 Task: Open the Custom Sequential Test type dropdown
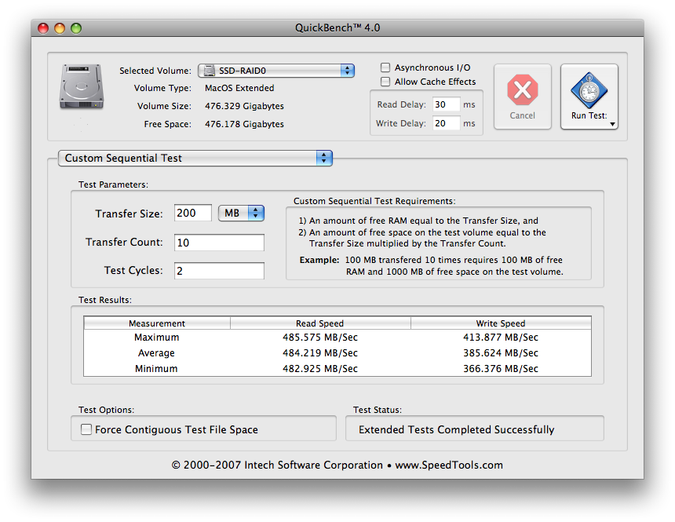click(x=195, y=158)
